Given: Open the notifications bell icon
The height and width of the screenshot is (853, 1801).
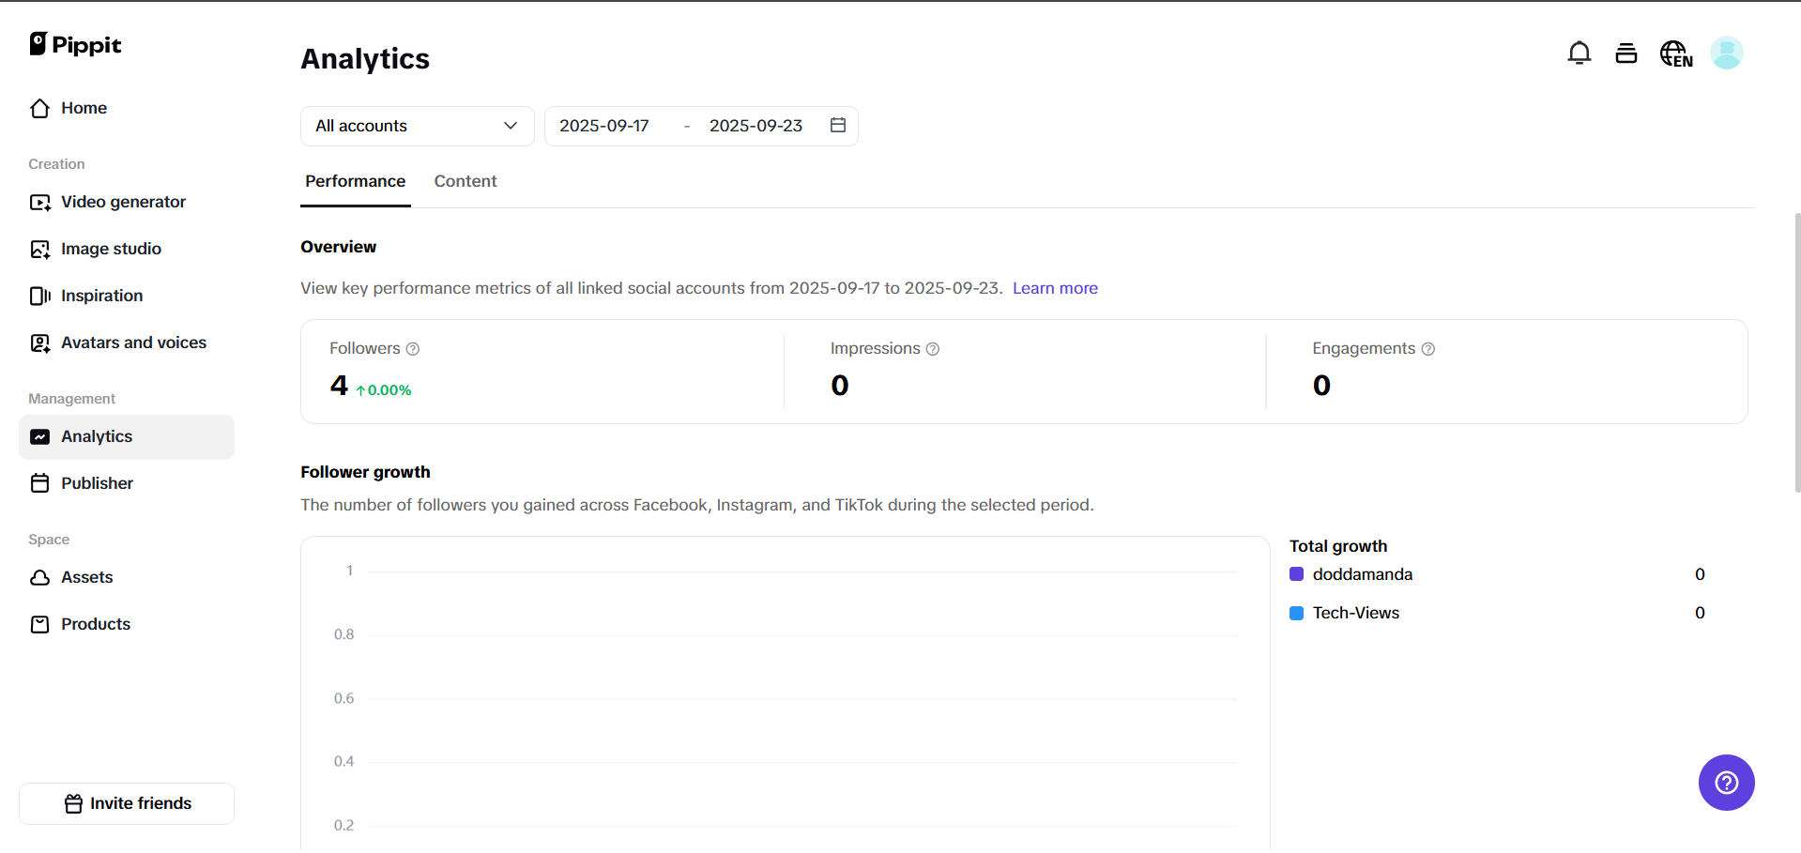Looking at the screenshot, I should [x=1580, y=53].
